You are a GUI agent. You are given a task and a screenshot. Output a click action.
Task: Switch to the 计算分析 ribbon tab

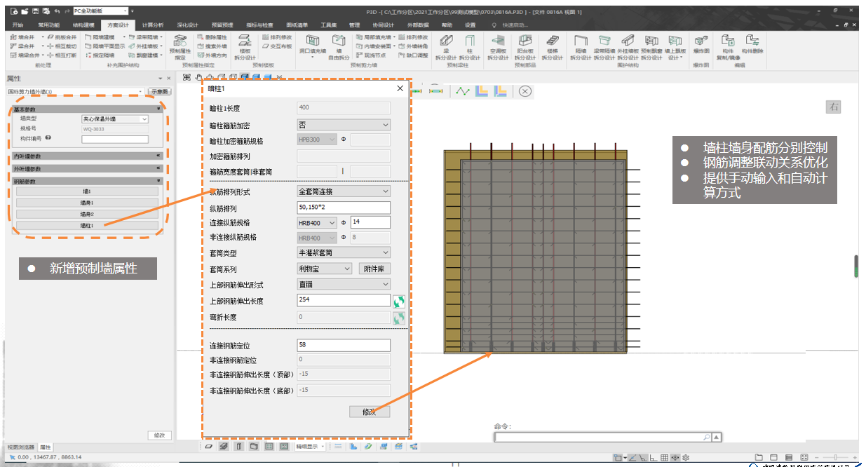point(153,25)
